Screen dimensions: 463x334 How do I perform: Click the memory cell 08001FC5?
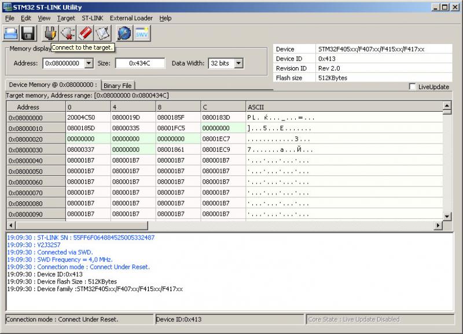pyautogui.click(x=178, y=128)
